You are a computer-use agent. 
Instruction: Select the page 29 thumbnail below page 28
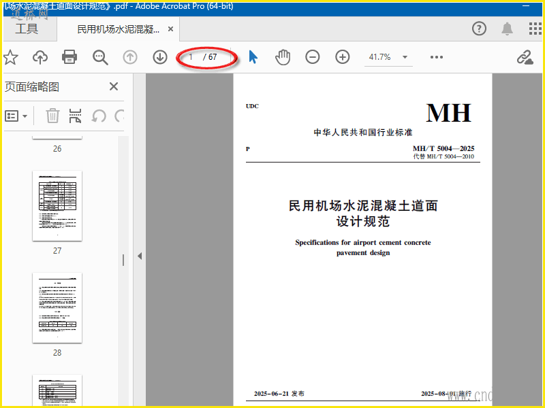[57, 390]
